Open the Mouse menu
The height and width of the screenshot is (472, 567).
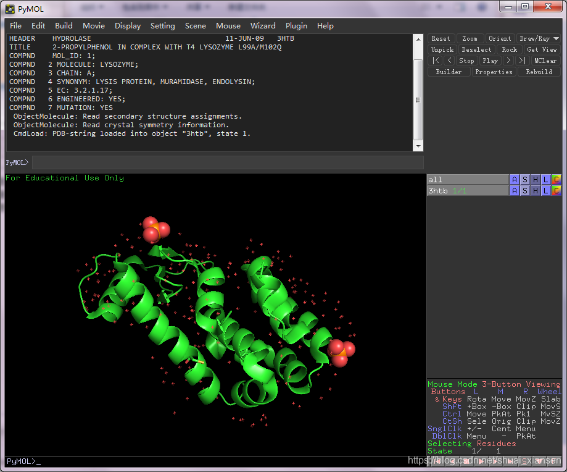[228, 26]
